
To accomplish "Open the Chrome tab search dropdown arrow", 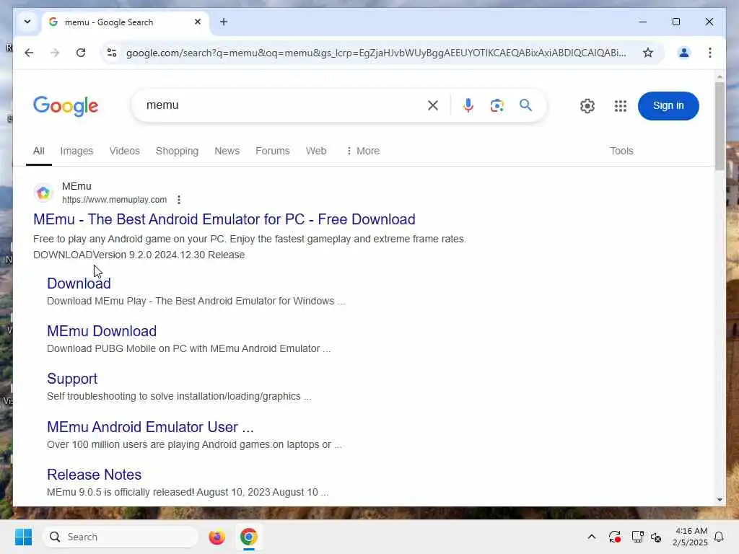I will (27, 22).
